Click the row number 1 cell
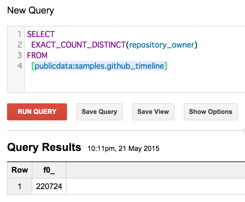This screenshot has height=202, width=245. pos(19,186)
